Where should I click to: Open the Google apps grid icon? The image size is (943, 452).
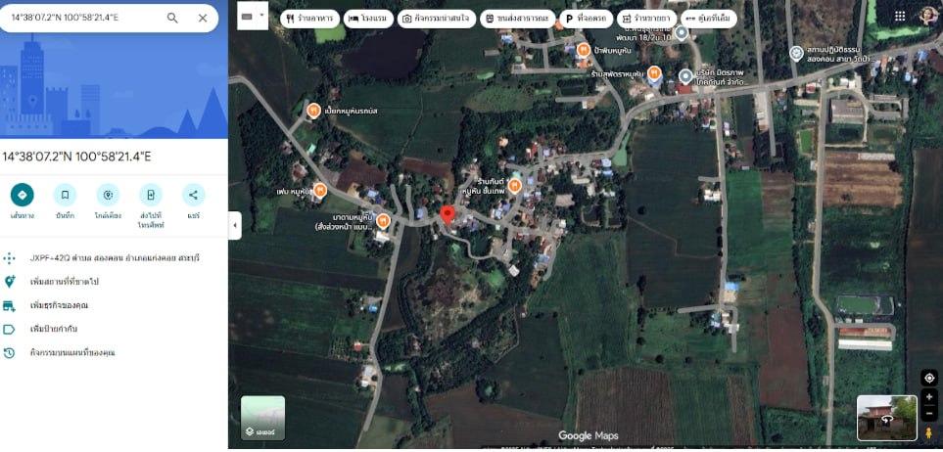[x=899, y=16]
